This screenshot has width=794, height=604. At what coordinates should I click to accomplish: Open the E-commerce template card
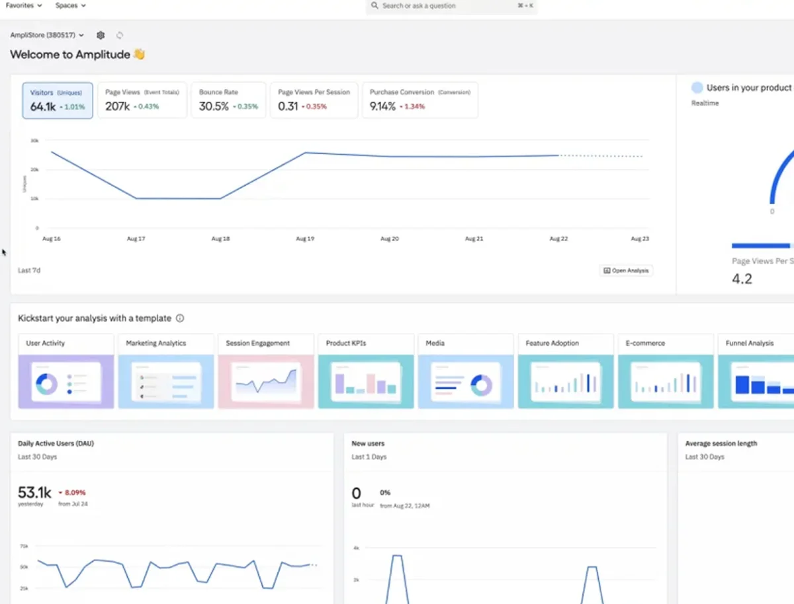point(666,371)
